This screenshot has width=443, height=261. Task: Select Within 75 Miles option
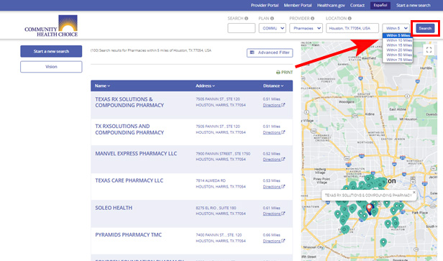coord(398,60)
